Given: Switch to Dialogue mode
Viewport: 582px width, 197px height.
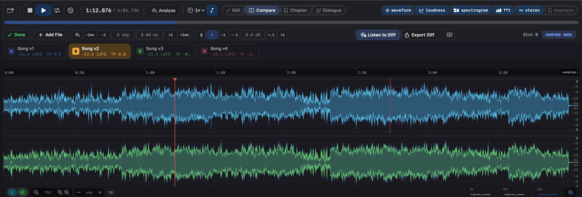Looking at the screenshot, I should 329,10.
